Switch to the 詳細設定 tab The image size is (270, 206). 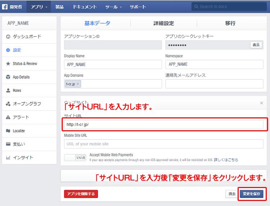point(163,23)
